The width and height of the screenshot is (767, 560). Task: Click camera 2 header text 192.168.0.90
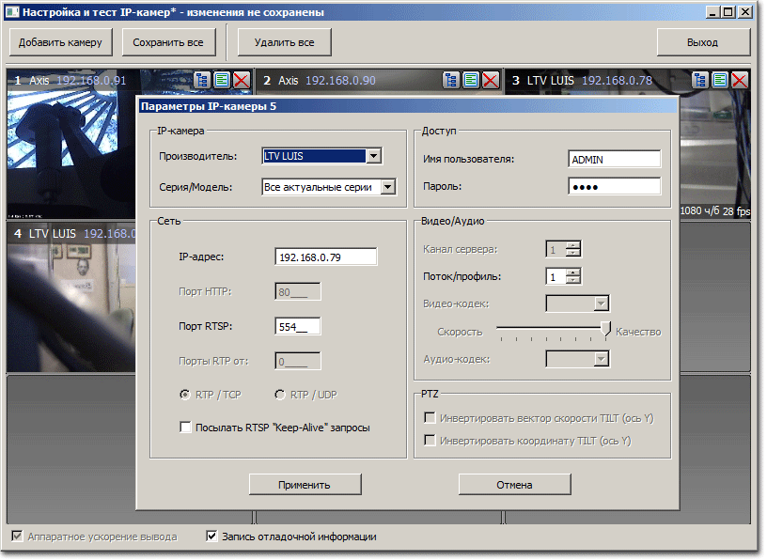coord(341,80)
